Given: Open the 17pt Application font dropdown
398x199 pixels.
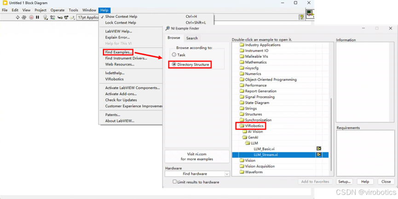Looking at the screenshot, I should 88,17.
